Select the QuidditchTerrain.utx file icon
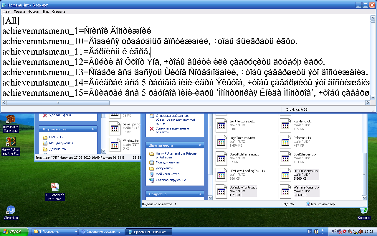The height and width of the screenshot is (236, 377). coord(221,158)
